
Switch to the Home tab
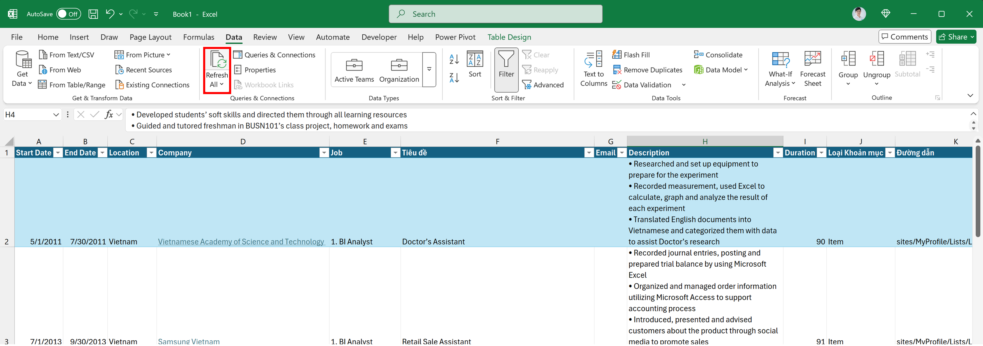pyautogui.click(x=48, y=37)
